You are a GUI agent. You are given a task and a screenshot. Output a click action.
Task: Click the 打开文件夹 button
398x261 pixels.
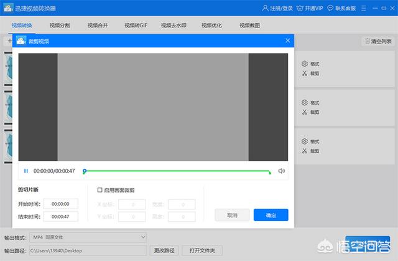(202, 250)
